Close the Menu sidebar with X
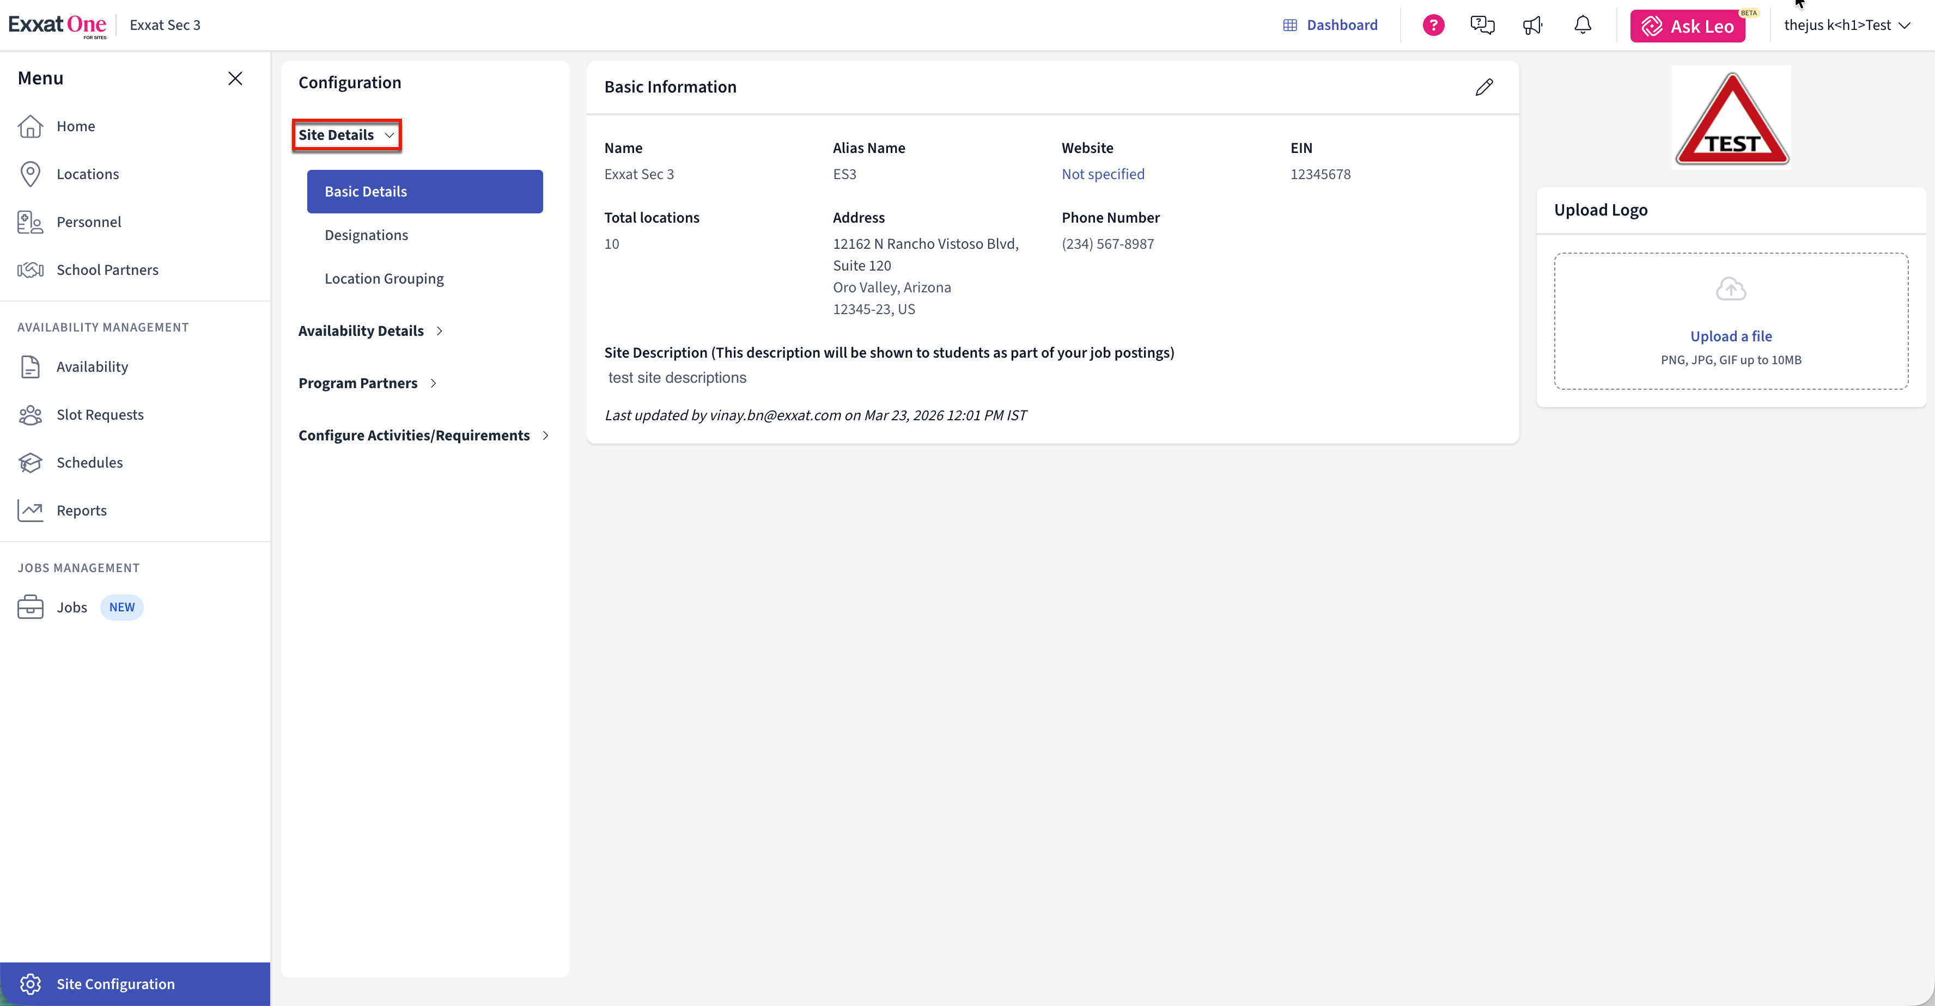Image resolution: width=1935 pixels, height=1006 pixels. tap(235, 78)
